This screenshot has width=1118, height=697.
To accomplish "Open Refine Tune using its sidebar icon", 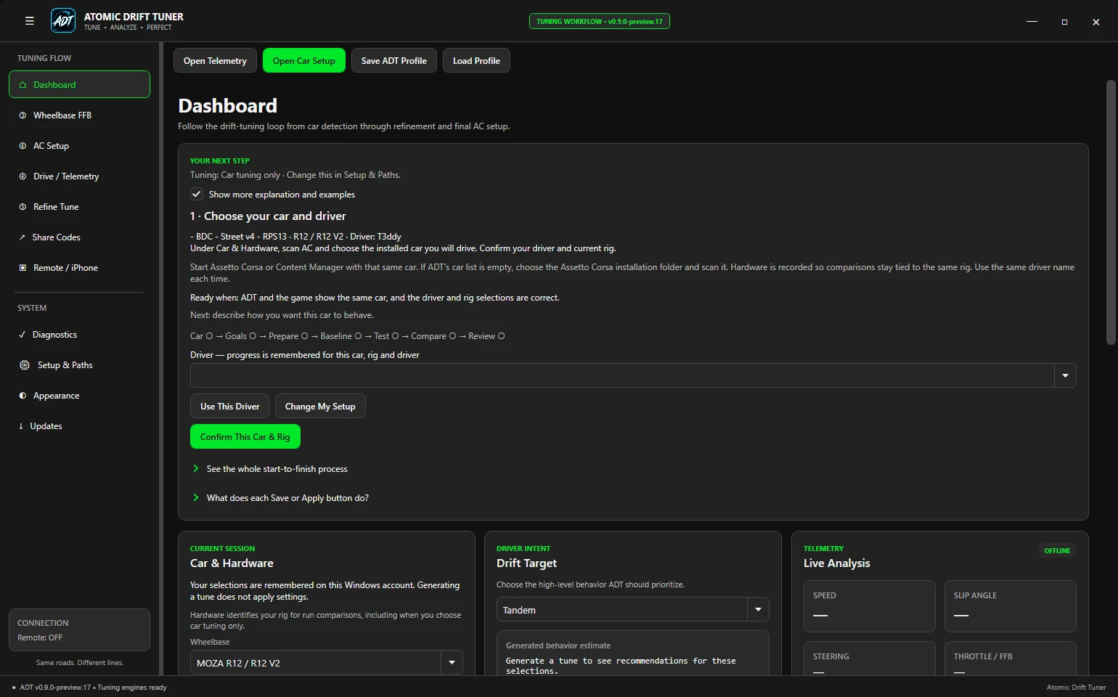I will click(x=23, y=207).
